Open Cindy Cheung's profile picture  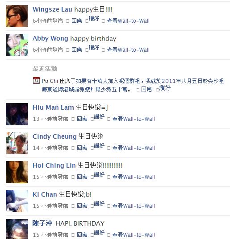(17, 143)
